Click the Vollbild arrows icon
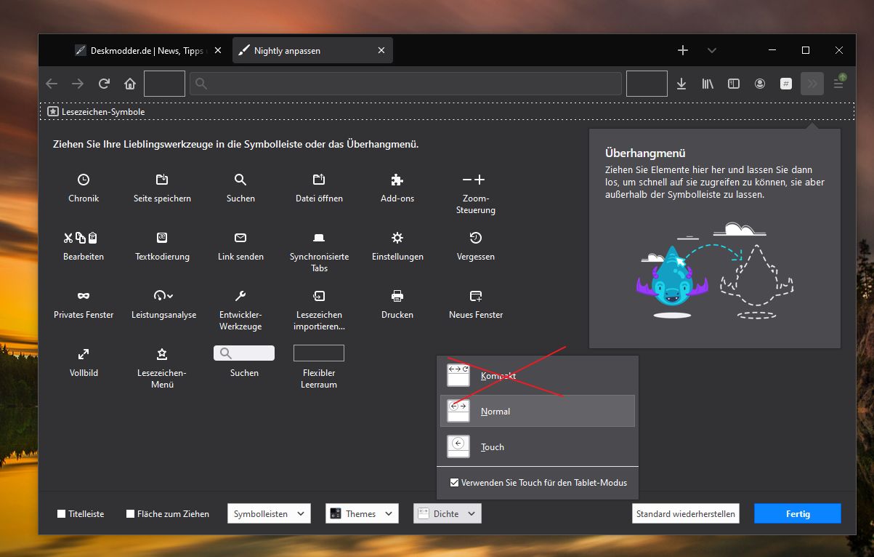Screen dimensions: 874x557 point(84,354)
